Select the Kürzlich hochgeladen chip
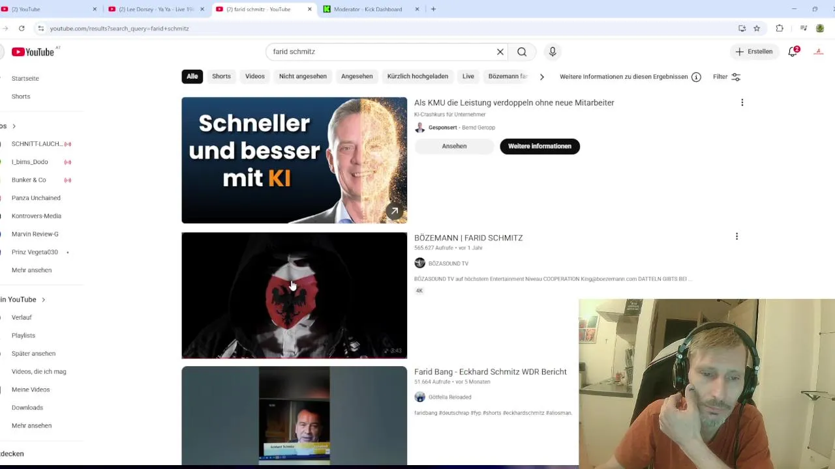The width and height of the screenshot is (835, 469). 417,76
